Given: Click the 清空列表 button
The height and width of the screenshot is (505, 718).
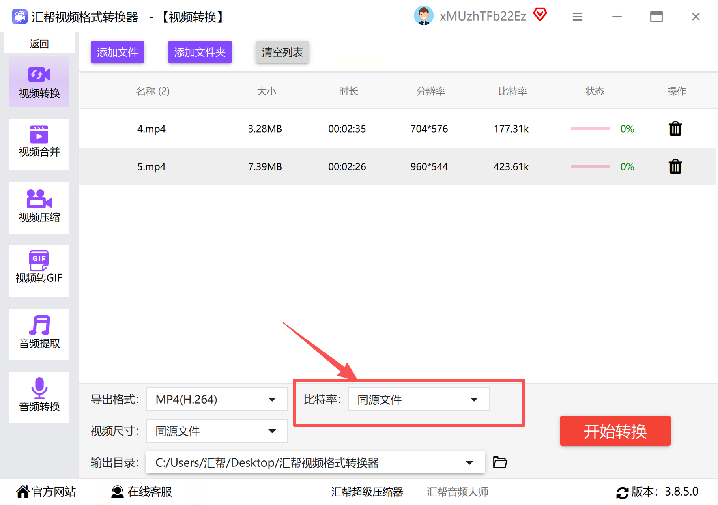Looking at the screenshot, I should pos(282,52).
